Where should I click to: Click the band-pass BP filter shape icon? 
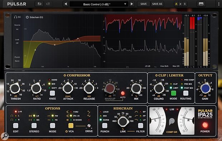click(136, 112)
